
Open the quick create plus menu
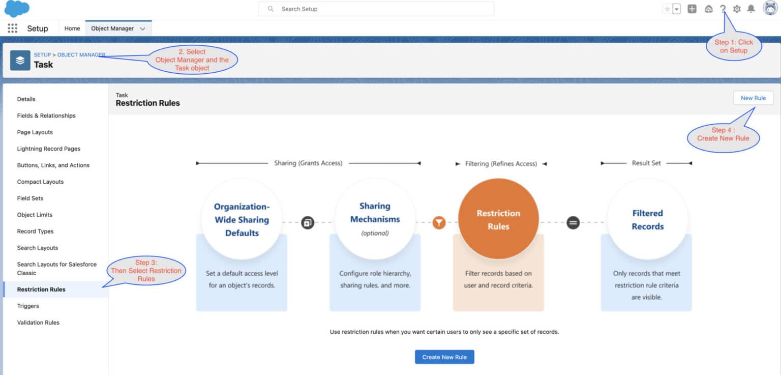tap(692, 9)
